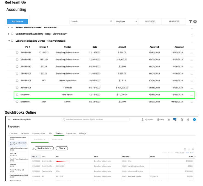Open the QuickBooks apps grid icon

[x=169, y=120]
